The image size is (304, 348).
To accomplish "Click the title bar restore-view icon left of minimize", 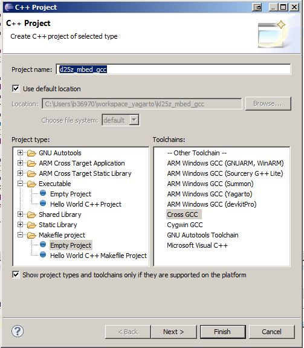I will click(x=257, y=7).
